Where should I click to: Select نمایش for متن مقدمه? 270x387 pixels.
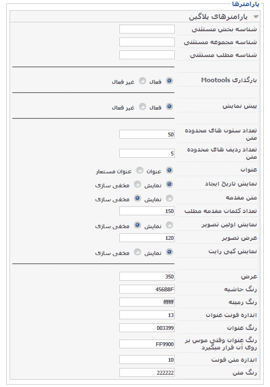coord(169,198)
